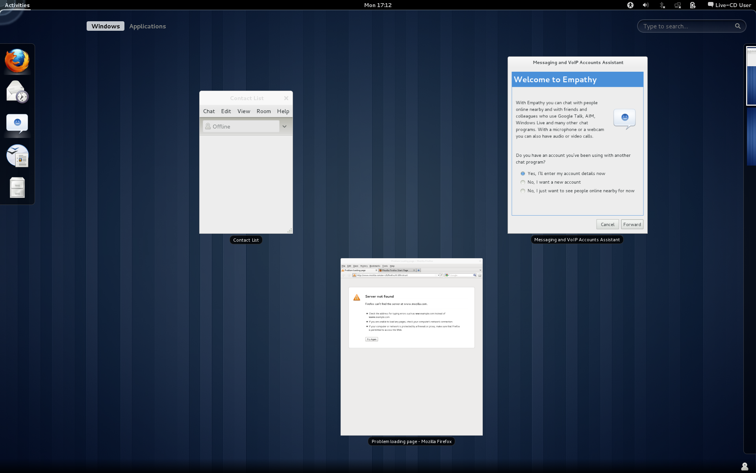Click the 'Contact List' window caption
756x473 pixels.
[x=246, y=240]
